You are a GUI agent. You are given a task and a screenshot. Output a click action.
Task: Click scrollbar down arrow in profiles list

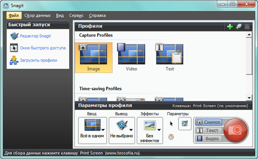(249, 98)
